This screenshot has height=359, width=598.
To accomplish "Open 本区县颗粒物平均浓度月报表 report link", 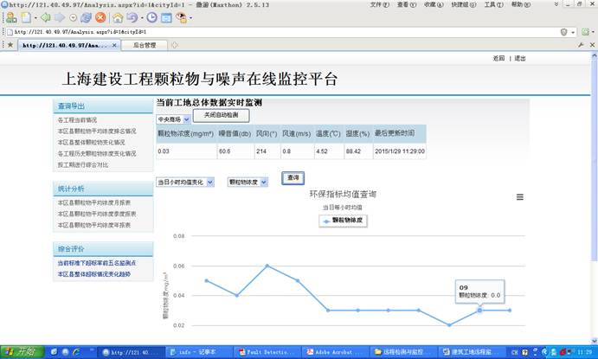I will [x=95, y=202].
